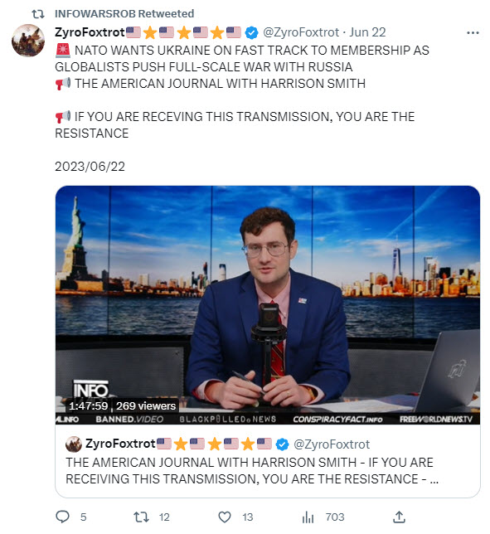This screenshot has width=490, height=534.
Task: View the analytics bar chart icon
Action: pyautogui.click(x=308, y=517)
